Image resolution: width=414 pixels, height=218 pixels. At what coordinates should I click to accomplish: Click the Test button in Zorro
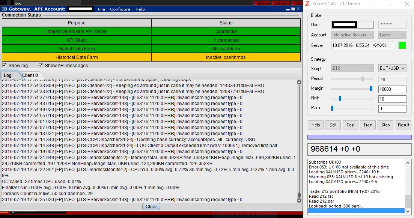351,125
